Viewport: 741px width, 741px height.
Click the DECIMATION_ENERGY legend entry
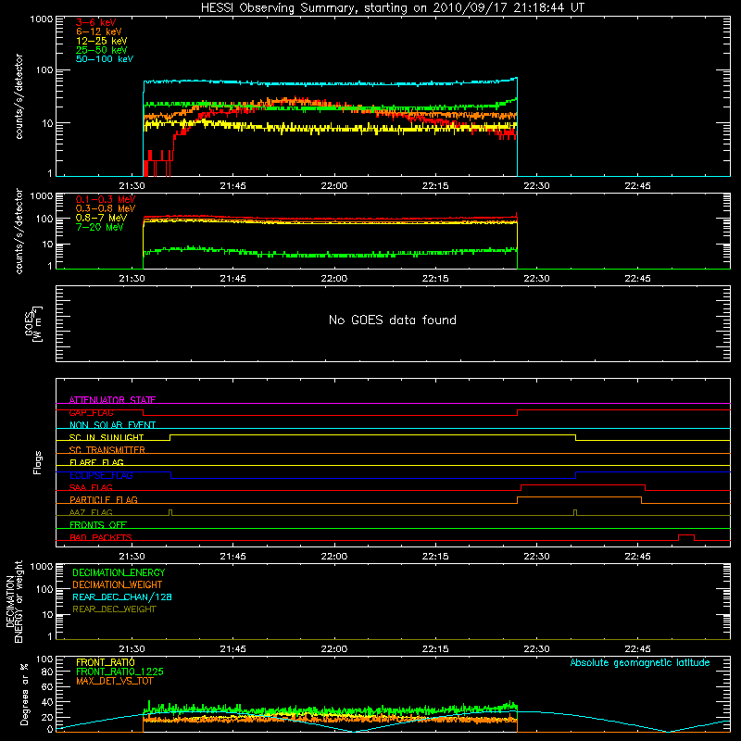pyautogui.click(x=119, y=572)
